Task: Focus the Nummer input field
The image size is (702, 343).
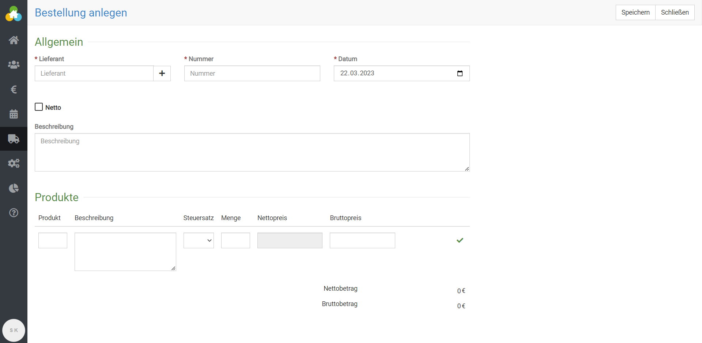Action: coord(252,73)
